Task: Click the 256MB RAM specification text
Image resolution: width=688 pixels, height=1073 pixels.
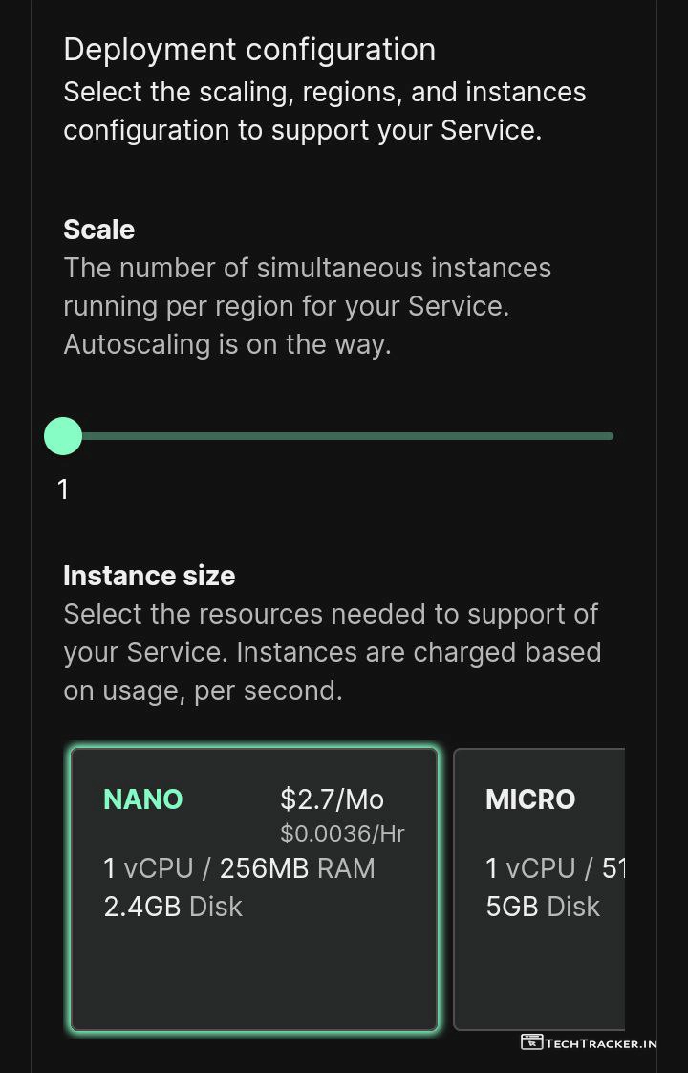Action: click(297, 868)
